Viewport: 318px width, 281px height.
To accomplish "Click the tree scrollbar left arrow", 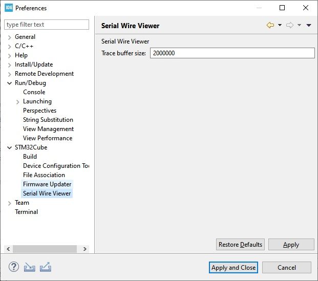I will tap(8, 249).
